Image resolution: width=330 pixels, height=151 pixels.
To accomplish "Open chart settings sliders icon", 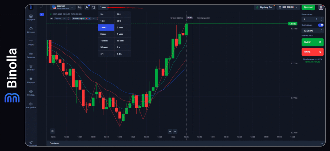I will 53,131.
